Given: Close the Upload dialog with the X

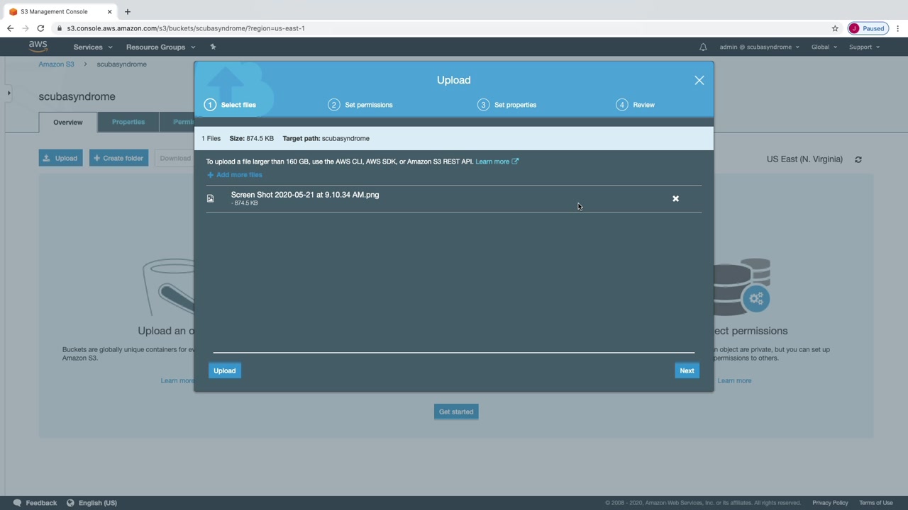Looking at the screenshot, I should coord(699,80).
